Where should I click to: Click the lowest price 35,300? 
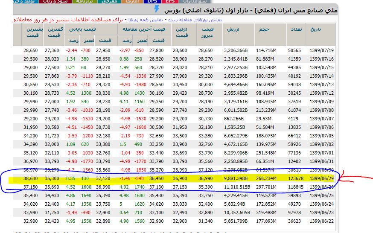pos(52,178)
